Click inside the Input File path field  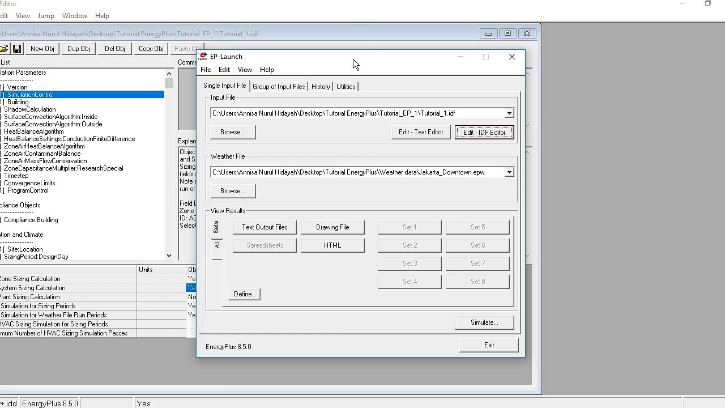(357, 113)
